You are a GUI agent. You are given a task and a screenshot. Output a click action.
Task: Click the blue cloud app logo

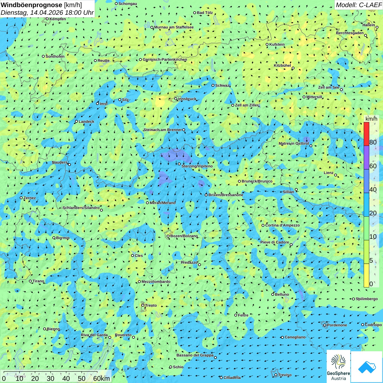[367, 367]
